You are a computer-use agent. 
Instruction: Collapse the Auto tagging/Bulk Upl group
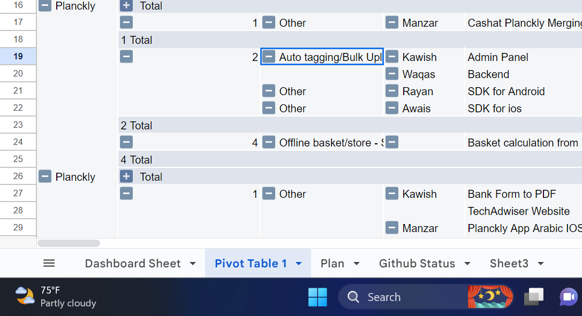(x=269, y=57)
